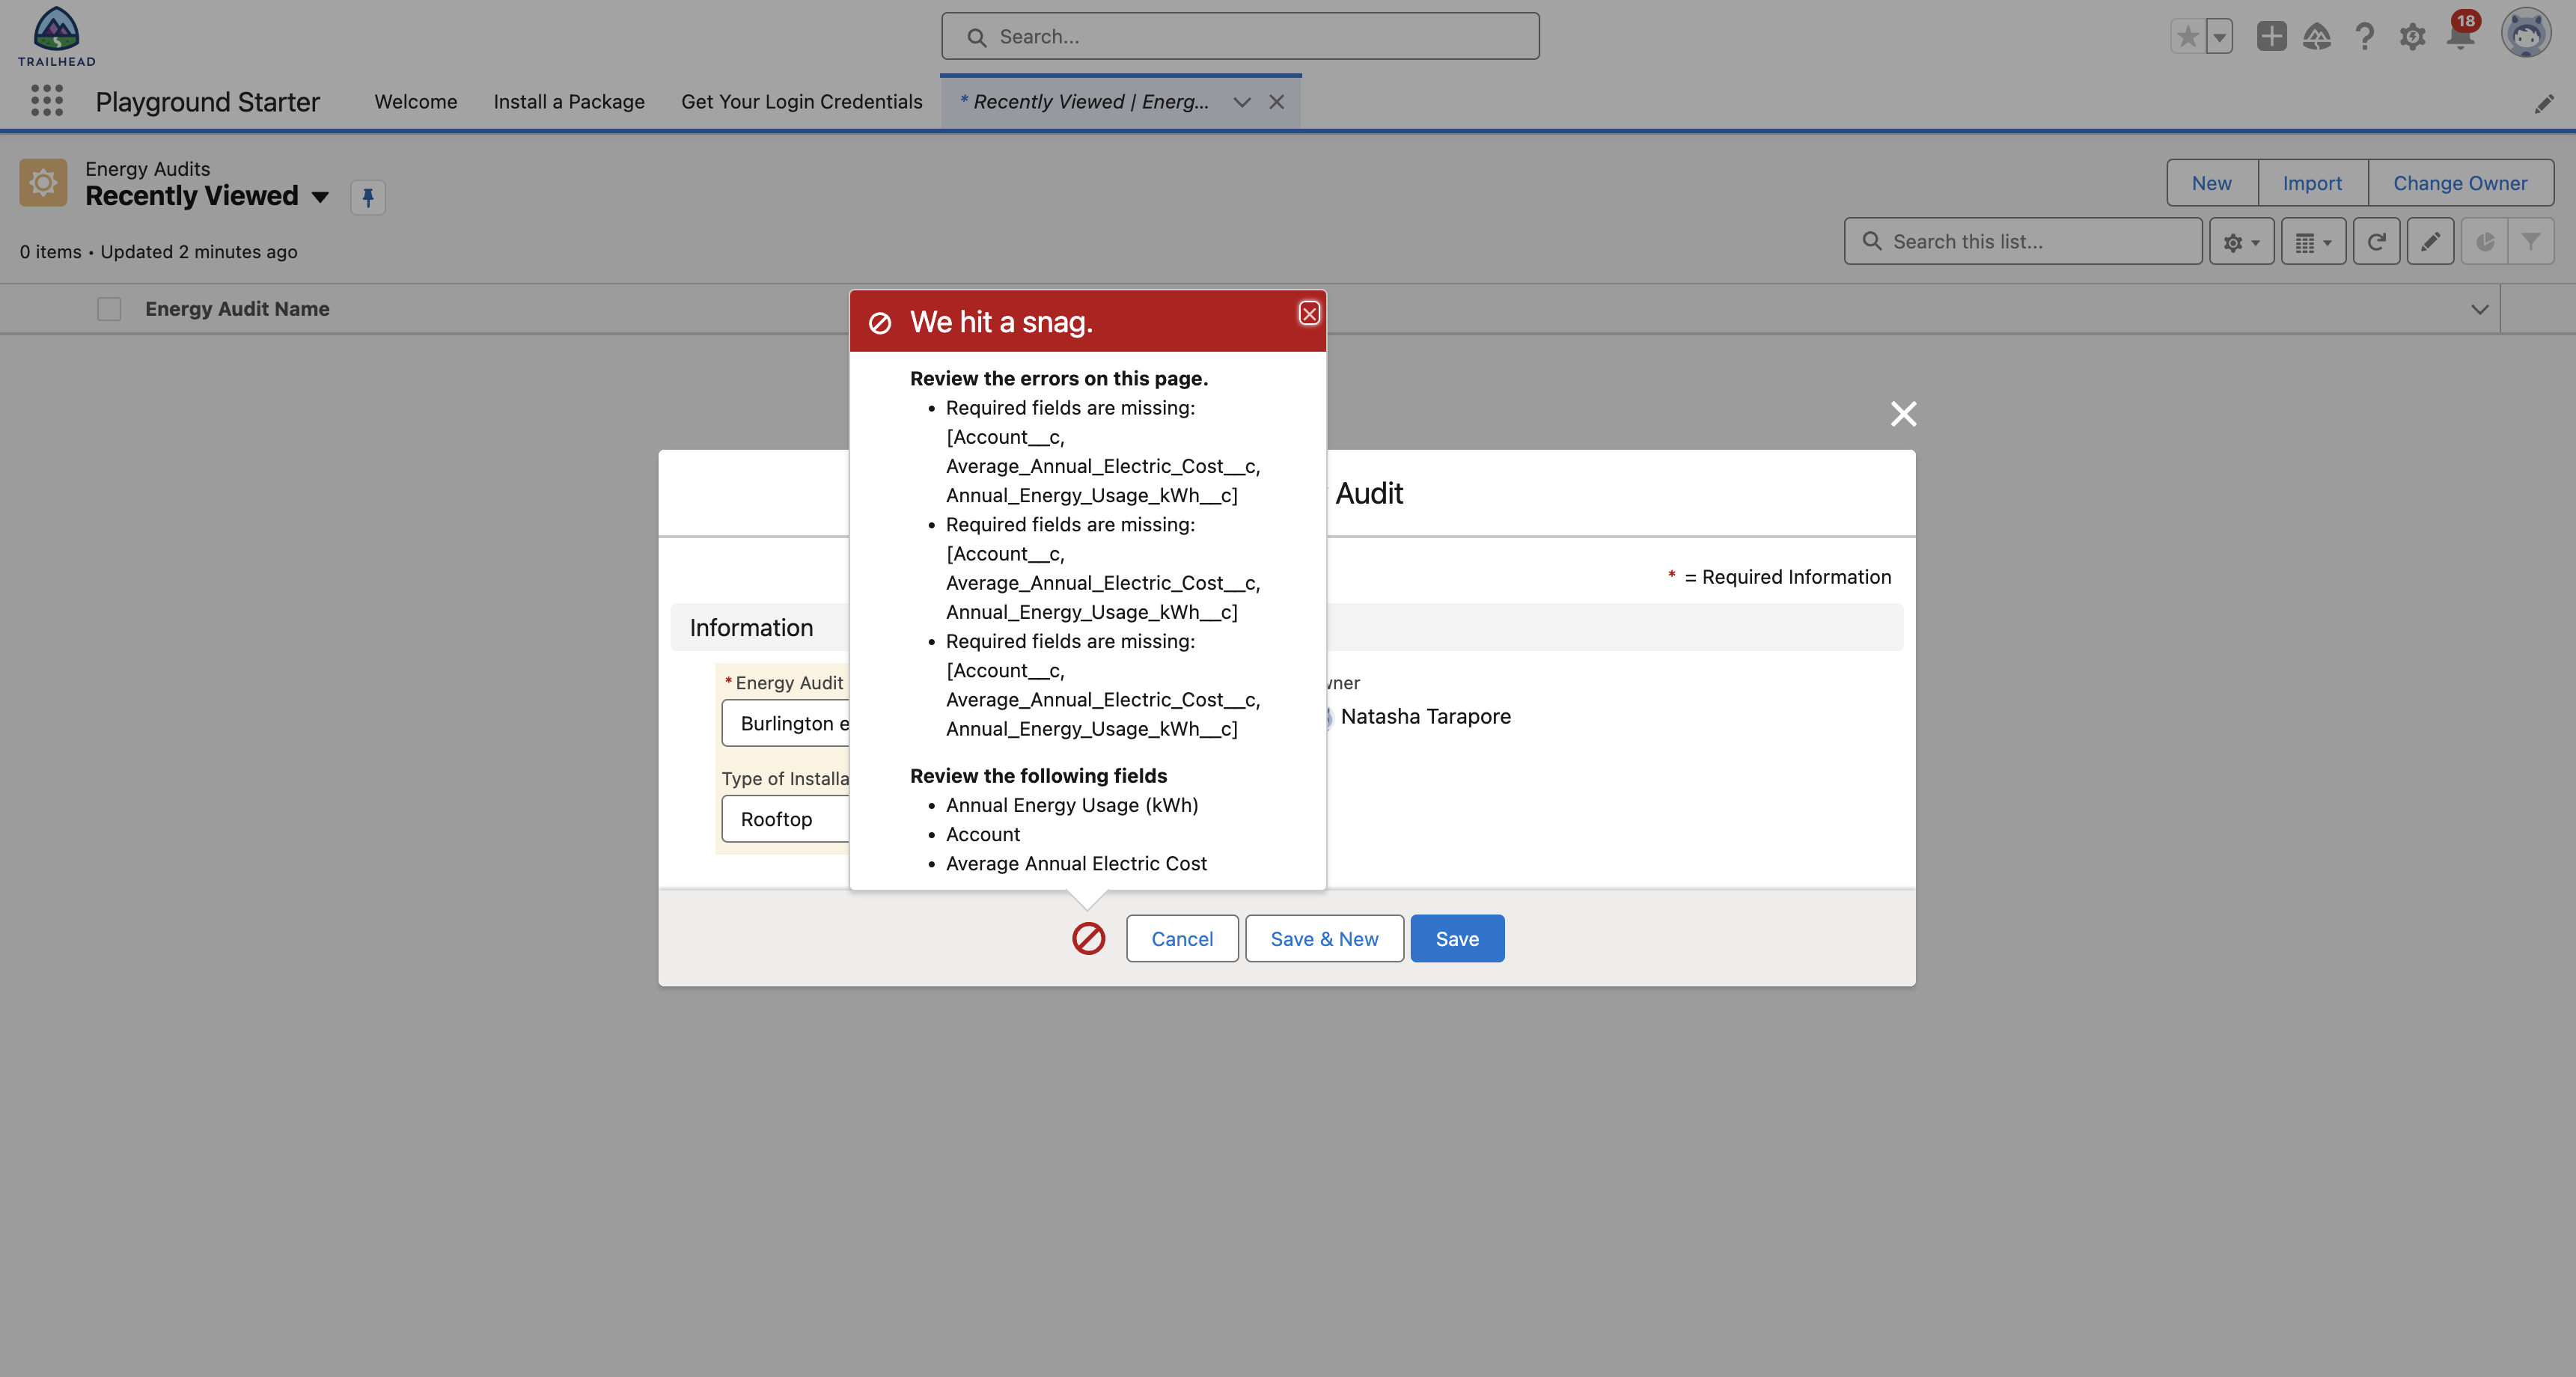The width and height of the screenshot is (2576, 1377).
Task: Refresh the Energy Audits list
Action: click(2376, 242)
